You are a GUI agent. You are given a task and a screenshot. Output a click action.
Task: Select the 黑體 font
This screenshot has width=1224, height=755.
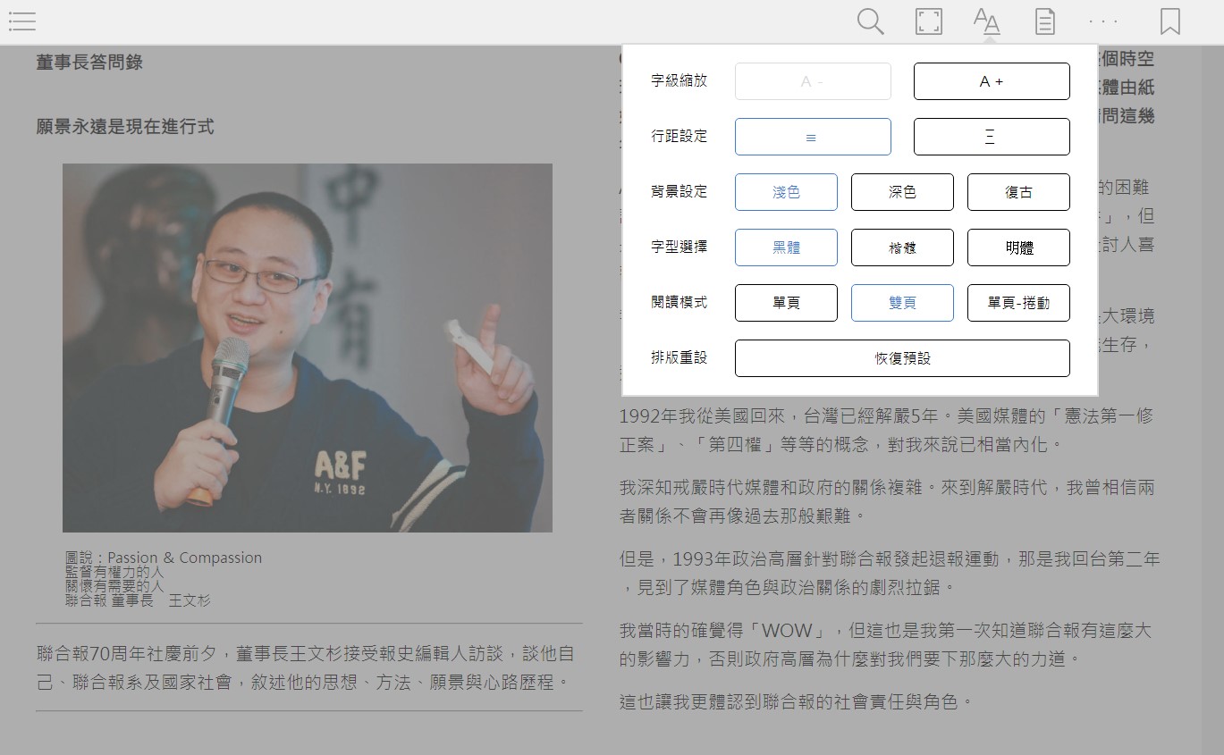(786, 247)
